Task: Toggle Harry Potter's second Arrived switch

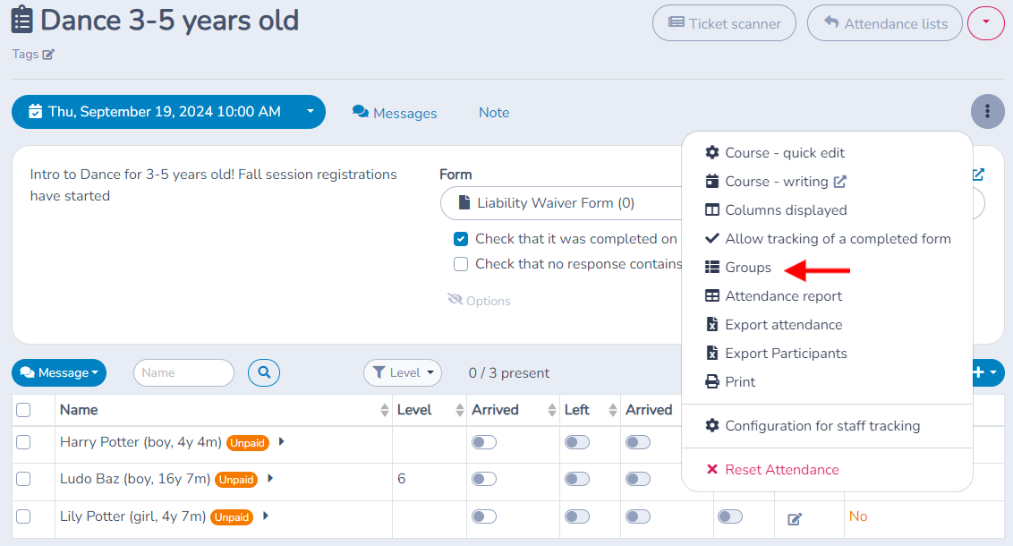Action: [x=638, y=442]
